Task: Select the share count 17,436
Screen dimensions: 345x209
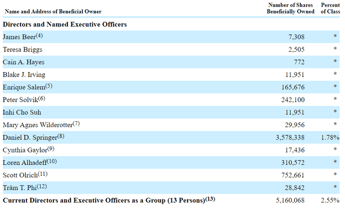Action: (x=295, y=150)
